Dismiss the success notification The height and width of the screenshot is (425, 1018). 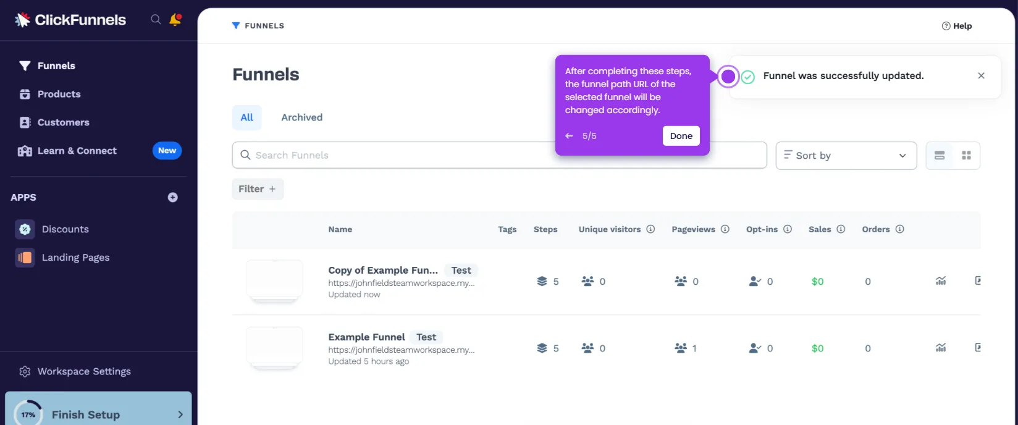[x=981, y=75]
